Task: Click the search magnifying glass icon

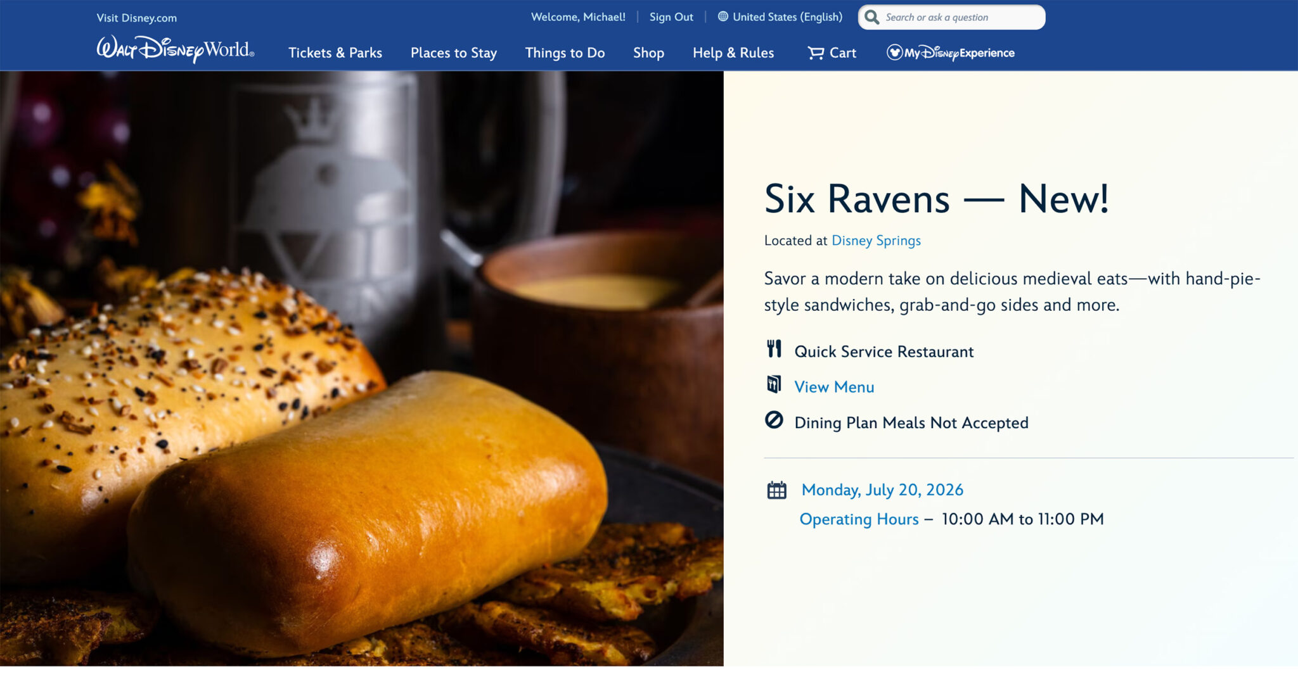Action: point(872,17)
